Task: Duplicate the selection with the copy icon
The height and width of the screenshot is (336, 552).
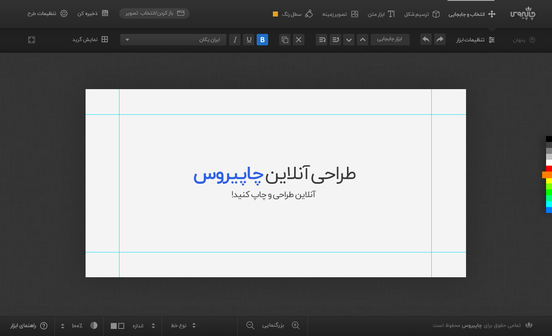Action: (285, 39)
